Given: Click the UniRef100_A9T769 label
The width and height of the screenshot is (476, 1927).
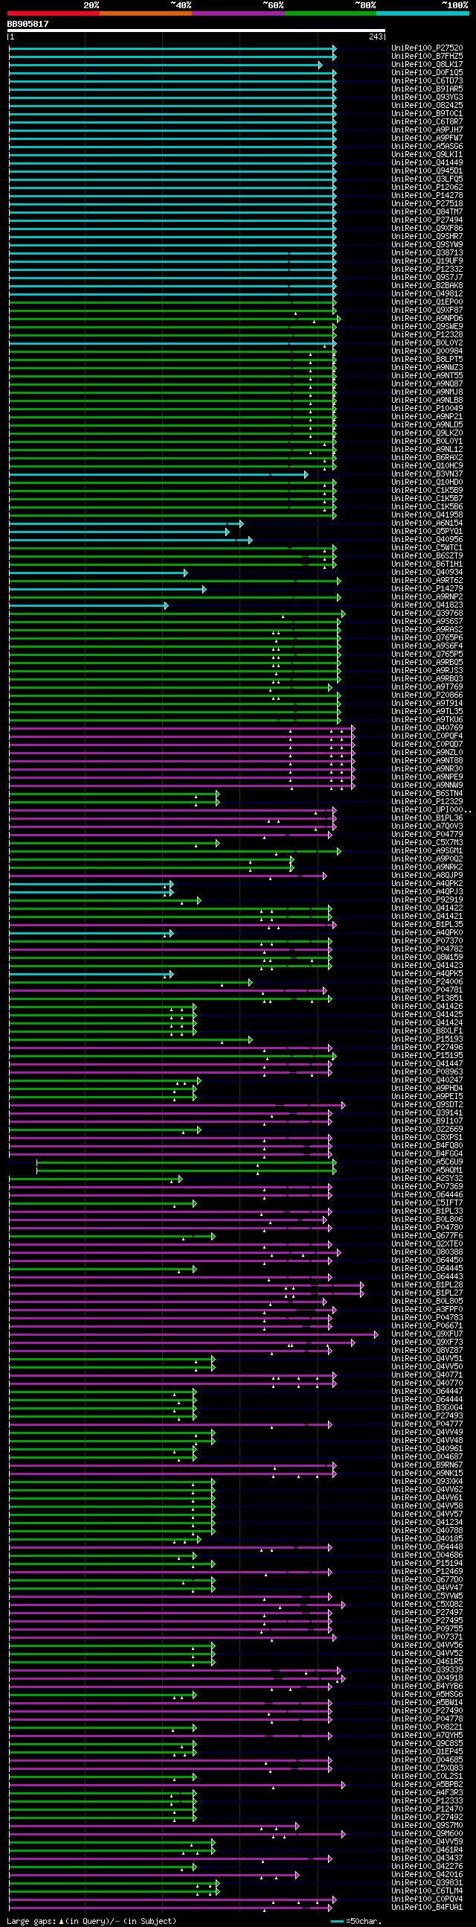Looking at the screenshot, I should (427, 687).
